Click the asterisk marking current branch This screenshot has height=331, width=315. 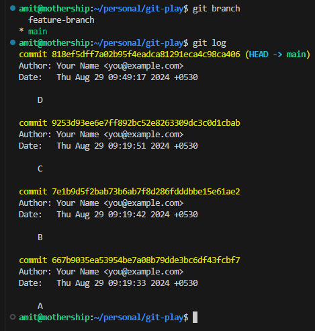pyautogui.click(x=21, y=30)
